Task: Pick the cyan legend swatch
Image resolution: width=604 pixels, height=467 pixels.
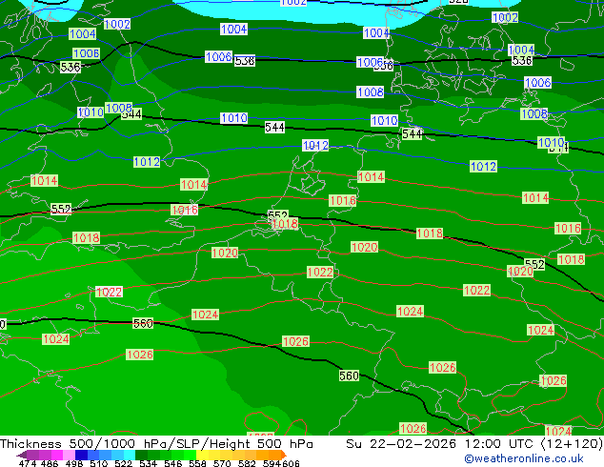Action: [x=130, y=455]
